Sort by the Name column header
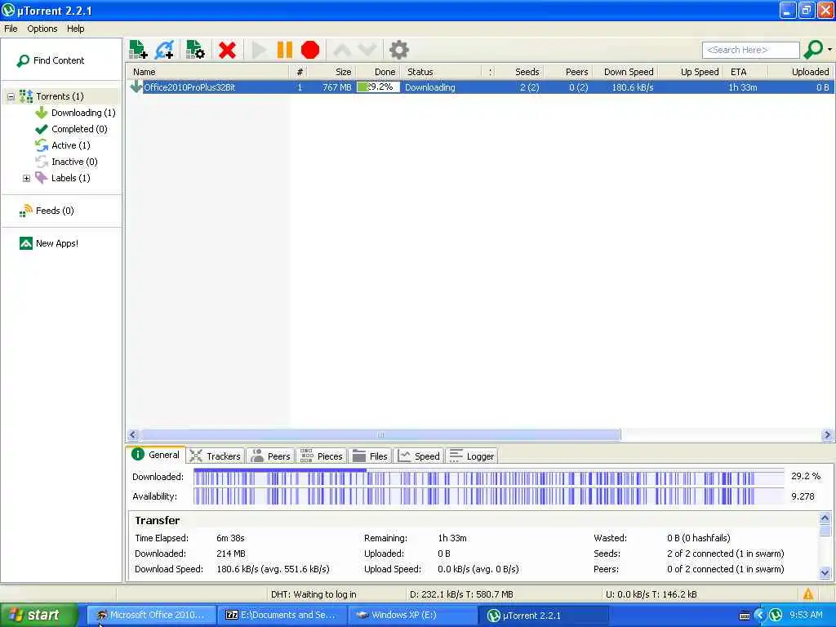836x627 pixels. coord(208,72)
